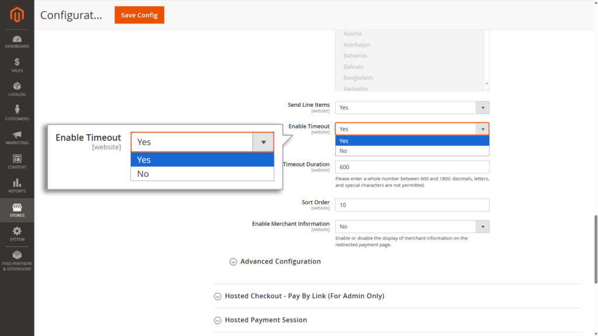Click Find Partners & Extensions icon
This screenshot has height=336, width=598.
click(x=17, y=261)
